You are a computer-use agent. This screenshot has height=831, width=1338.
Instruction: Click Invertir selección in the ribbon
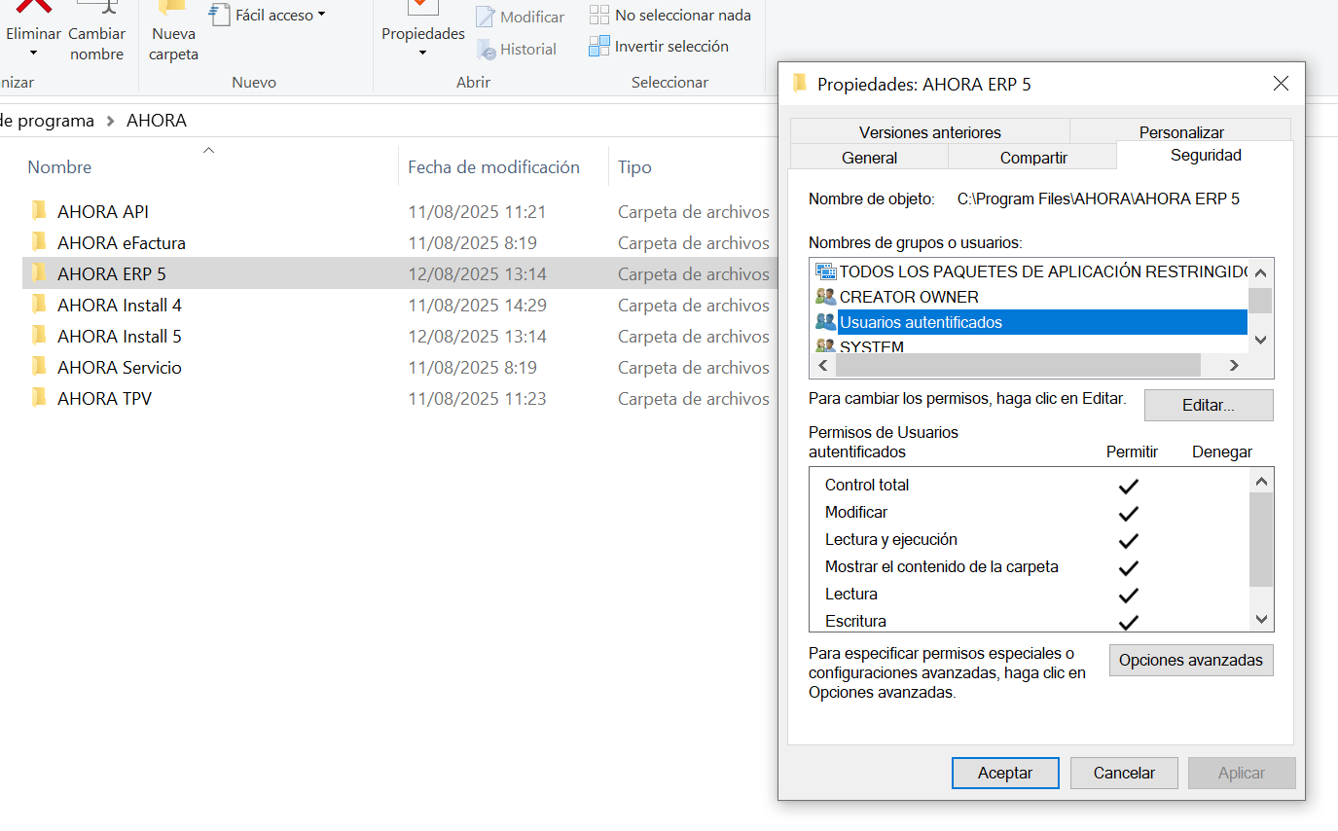pos(659,46)
